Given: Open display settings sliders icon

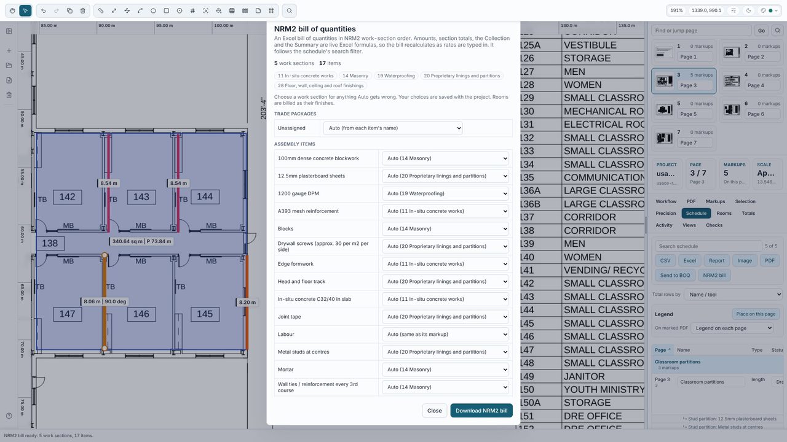Looking at the screenshot, I should tap(734, 10).
